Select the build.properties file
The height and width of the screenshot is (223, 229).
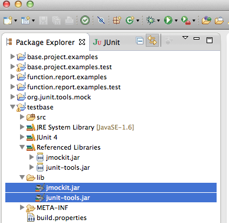pyautogui.click(x=61, y=218)
